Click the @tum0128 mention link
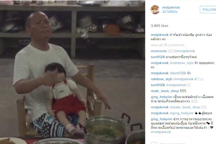This screenshot has height=144, width=216. 178,73
